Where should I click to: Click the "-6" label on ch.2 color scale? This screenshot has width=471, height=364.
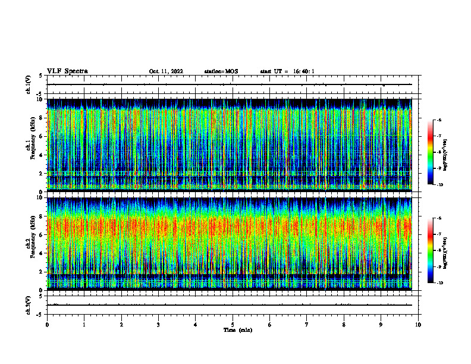coord(439,218)
